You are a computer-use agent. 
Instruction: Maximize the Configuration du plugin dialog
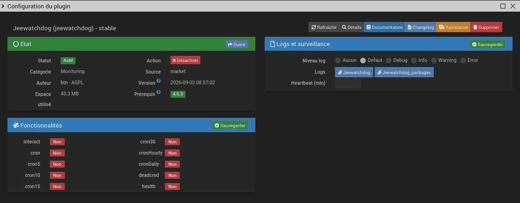pyautogui.click(x=503, y=6)
